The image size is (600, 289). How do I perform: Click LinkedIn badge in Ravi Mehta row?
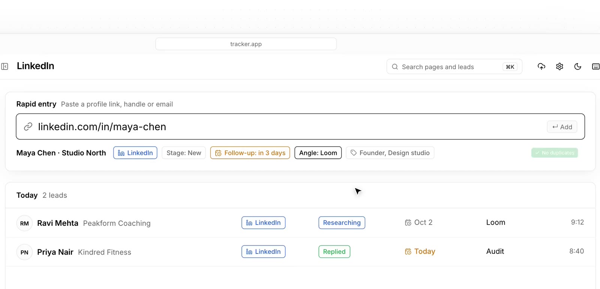(263, 223)
